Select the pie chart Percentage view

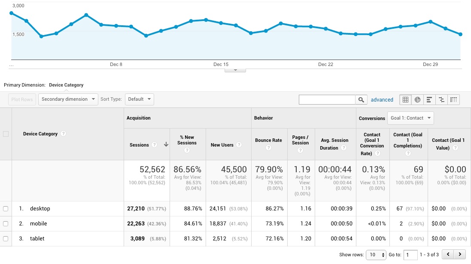(417, 99)
